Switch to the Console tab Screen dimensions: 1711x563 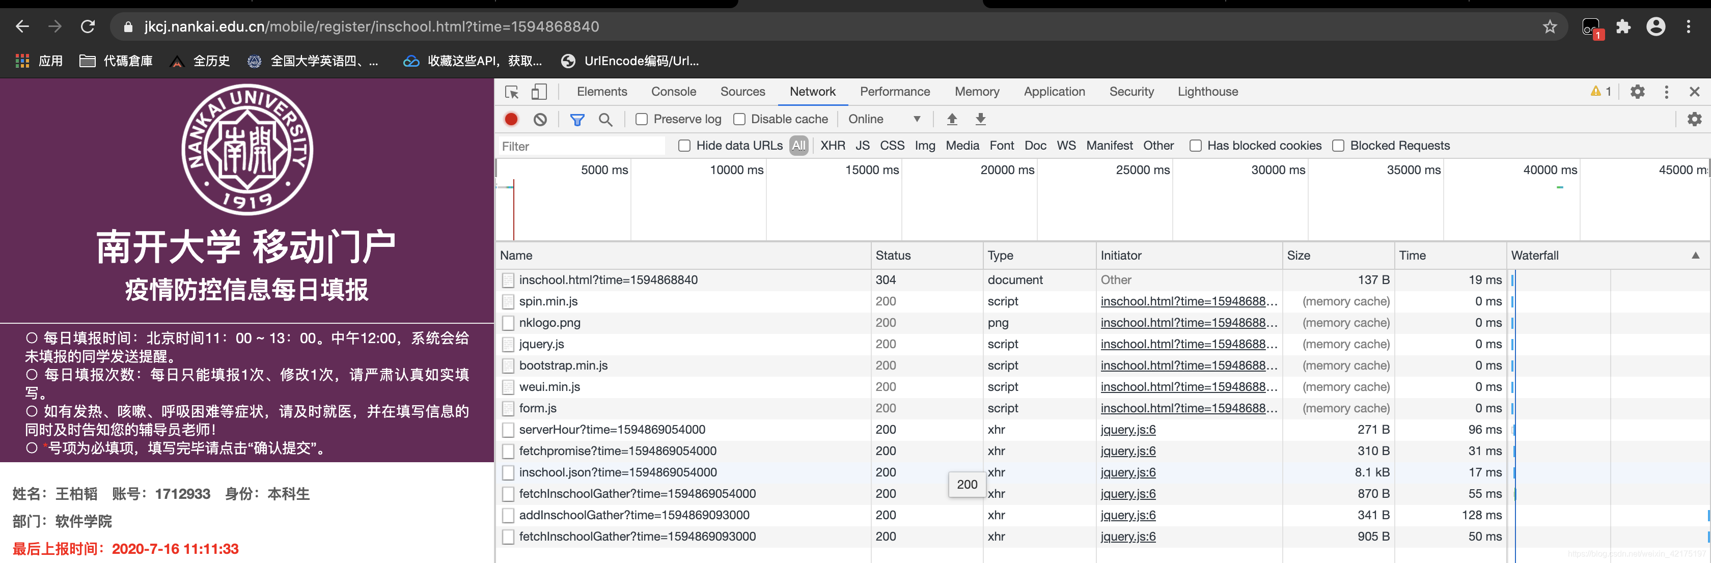tap(674, 92)
